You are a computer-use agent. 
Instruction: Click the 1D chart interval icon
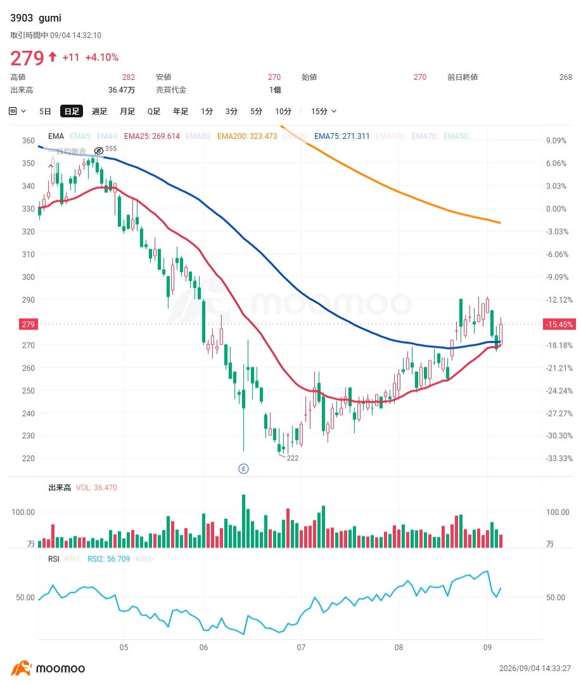(13, 111)
